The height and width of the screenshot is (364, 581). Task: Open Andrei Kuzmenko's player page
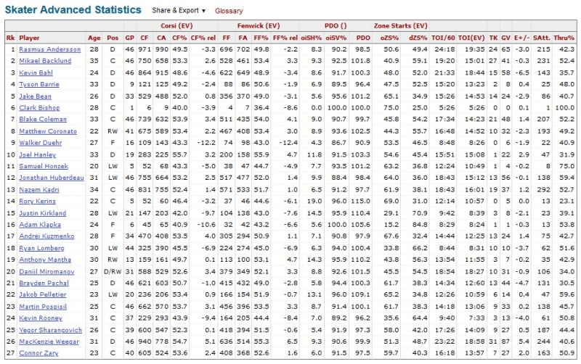(x=46, y=236)
